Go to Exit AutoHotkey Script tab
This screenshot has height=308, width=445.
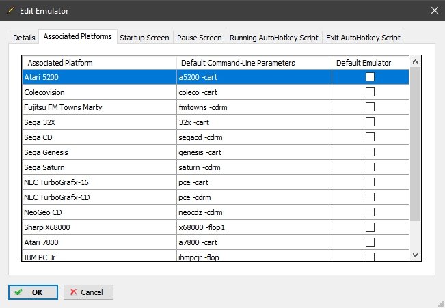(x=363, y=38)
